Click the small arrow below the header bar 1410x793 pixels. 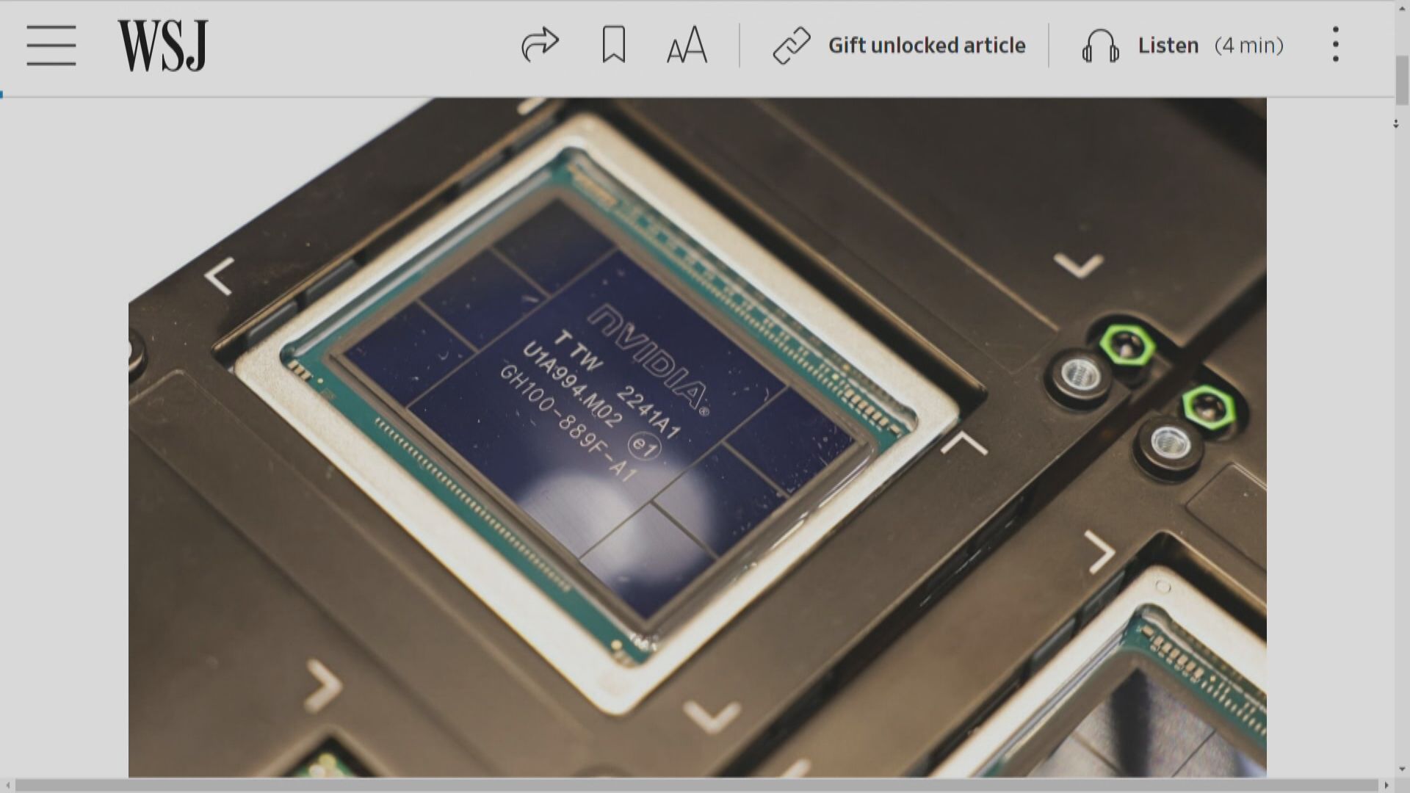point(1395,124)
